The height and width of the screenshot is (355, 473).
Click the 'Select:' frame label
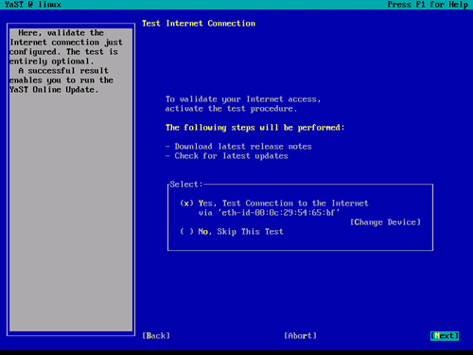pos(186,185)
